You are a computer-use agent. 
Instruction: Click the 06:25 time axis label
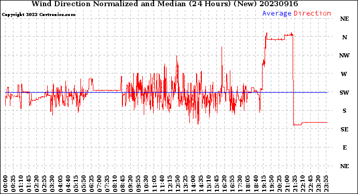pyautogui.click(x=91, y=184)
